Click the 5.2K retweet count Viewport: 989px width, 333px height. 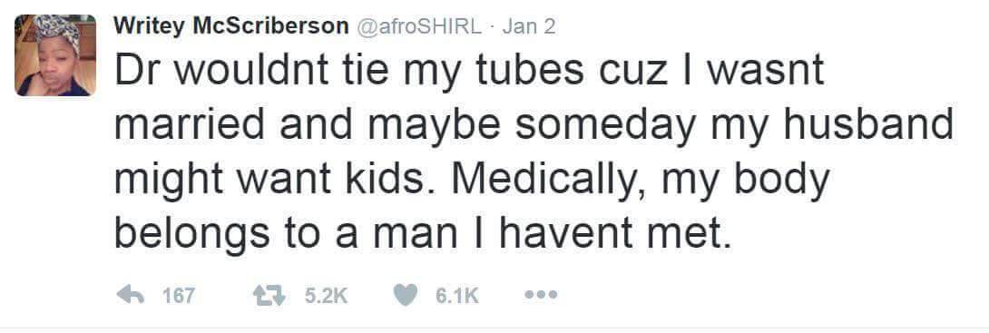[x=326, y=295]
